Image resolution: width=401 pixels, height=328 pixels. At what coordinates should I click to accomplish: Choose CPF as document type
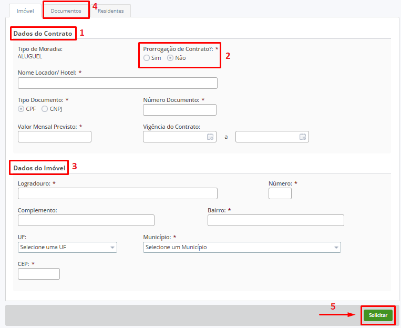pos(21,109)
